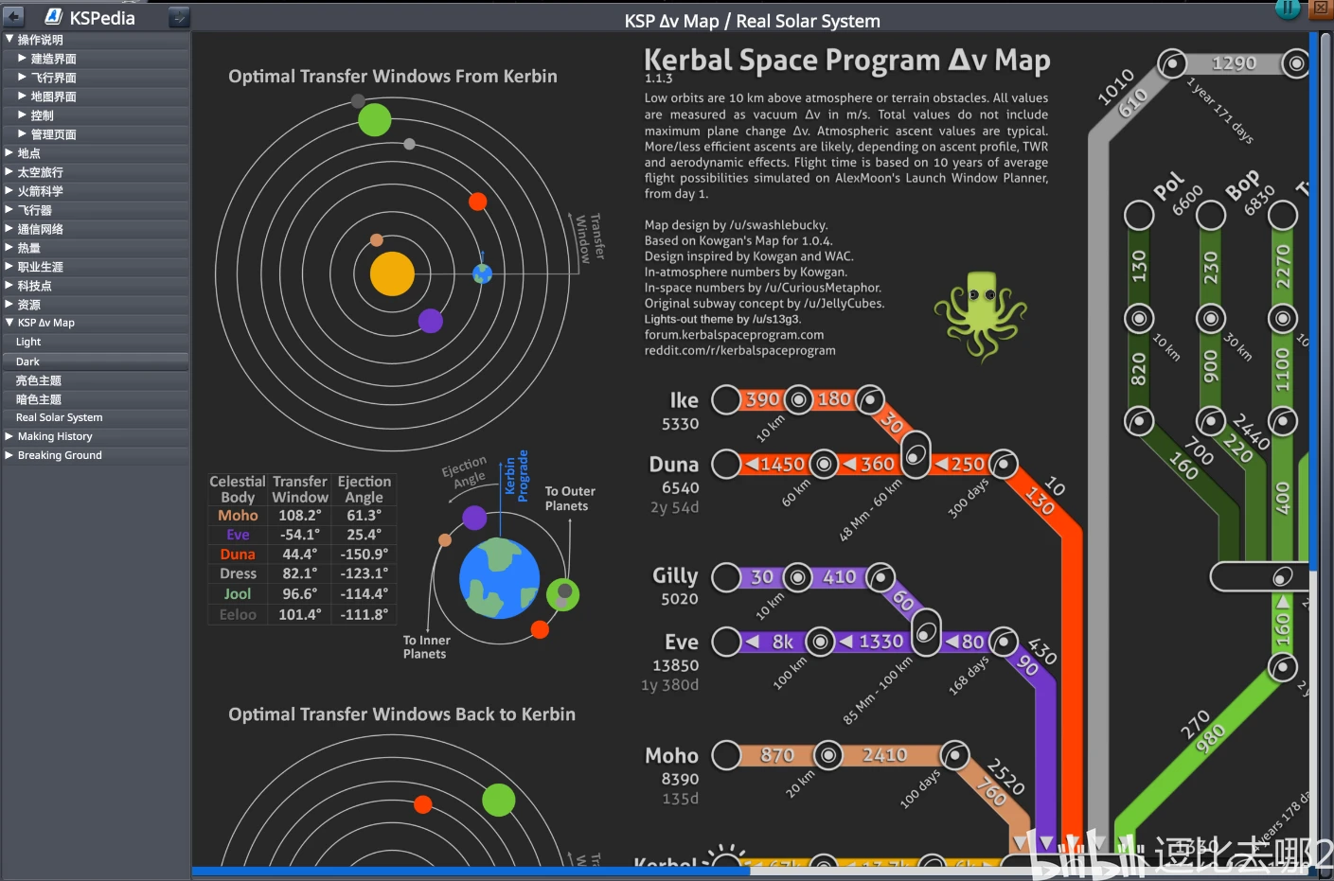Click the teal pause button at top right
The height and width of the screenshot is (881, 1334).
(x=1288, y=9)
